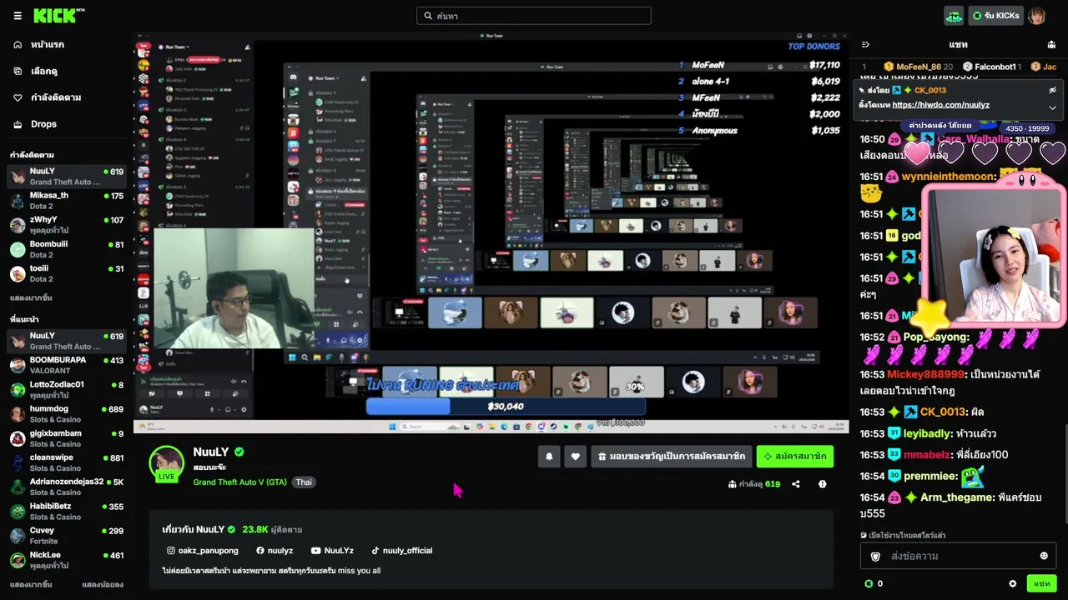Toggle follow with the heart button
This screenshot has height=600, width=1068.
click(x=575, y=457)
